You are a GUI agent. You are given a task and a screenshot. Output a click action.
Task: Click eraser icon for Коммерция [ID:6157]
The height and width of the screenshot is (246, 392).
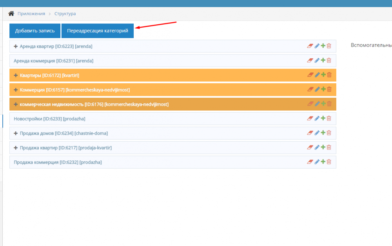[310, 89]
